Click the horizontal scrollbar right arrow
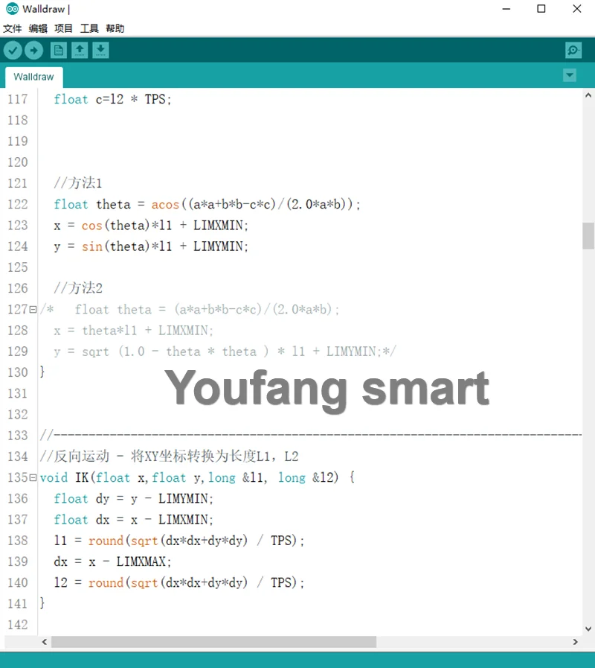595x668 pixels. tap(576, 642)
